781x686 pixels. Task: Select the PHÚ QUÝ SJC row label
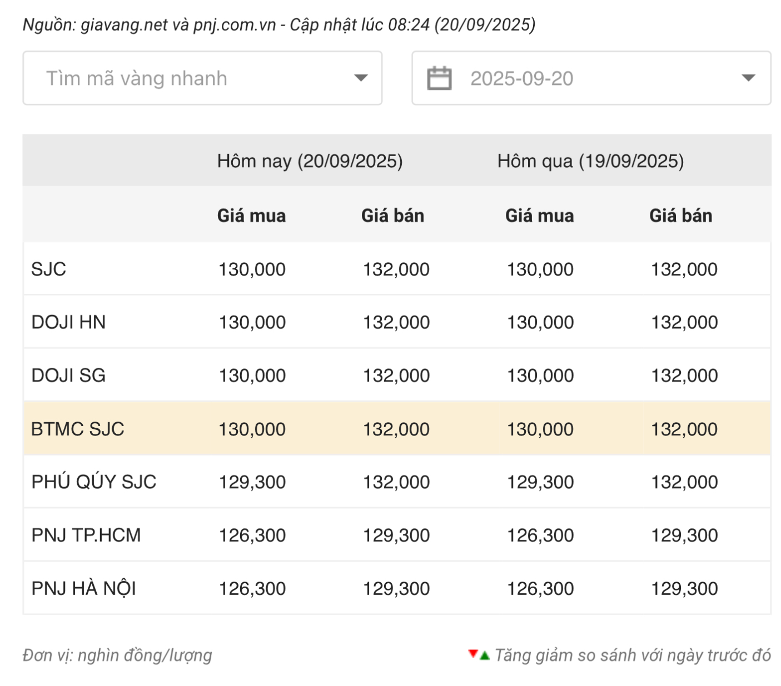(94, 482)
